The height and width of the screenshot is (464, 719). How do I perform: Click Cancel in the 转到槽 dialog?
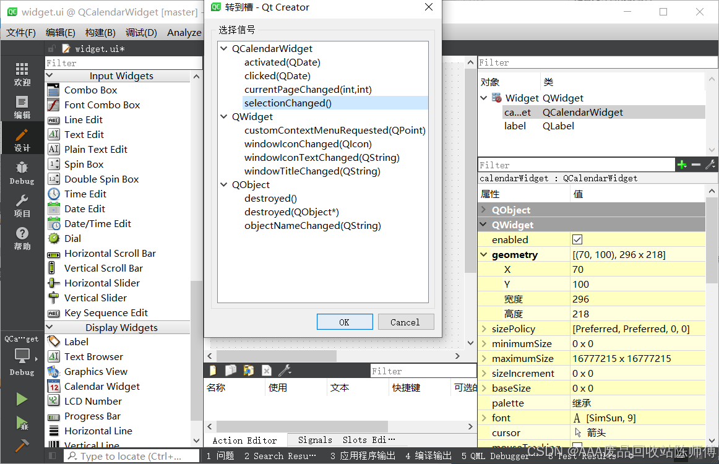(406, 321)
